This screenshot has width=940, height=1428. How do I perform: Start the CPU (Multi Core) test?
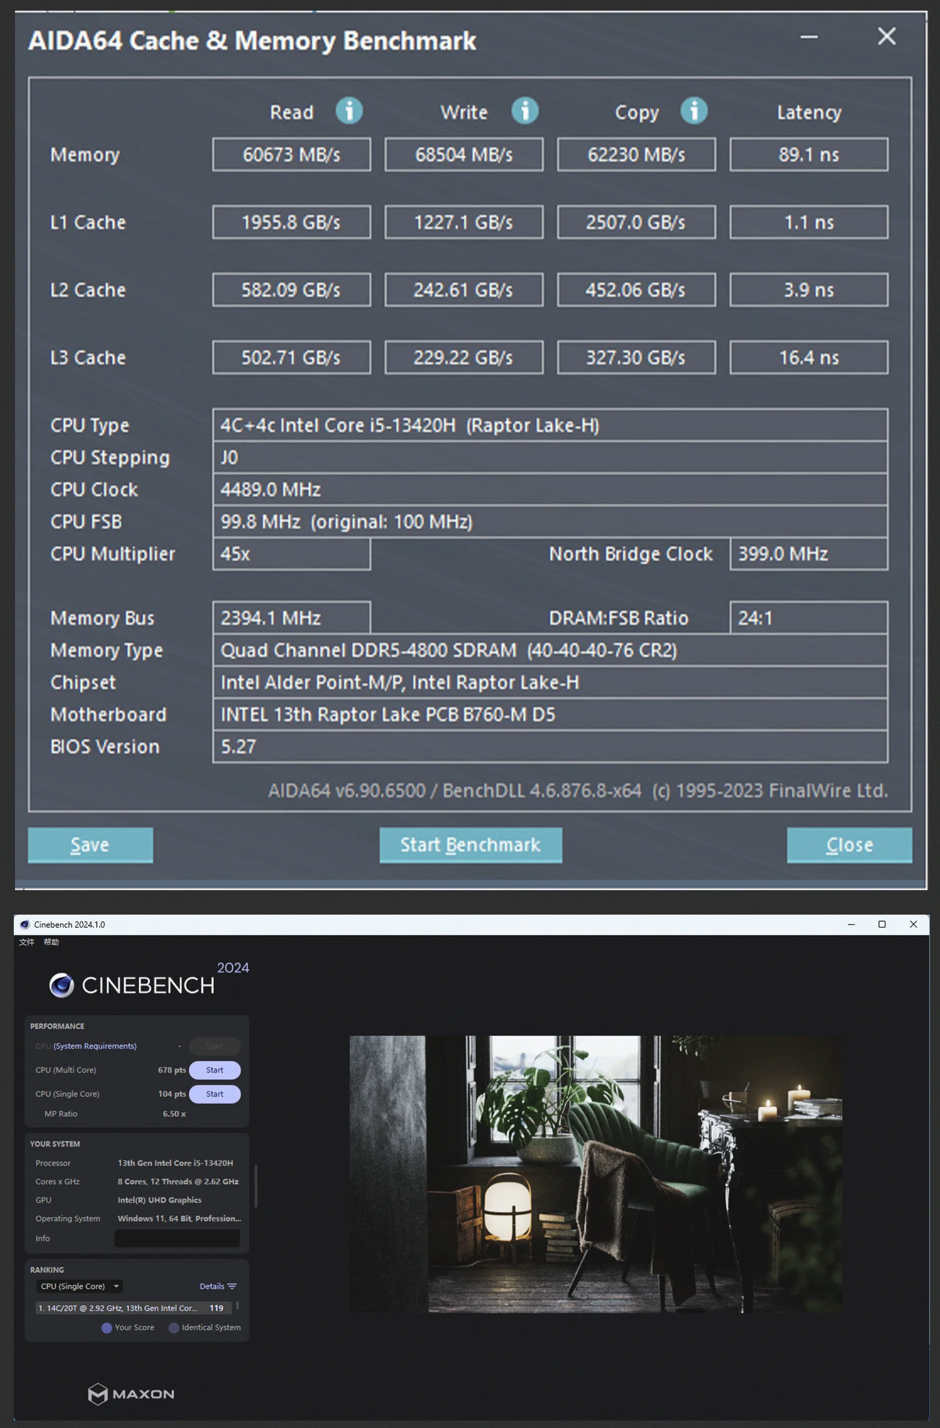pyautogui.click(x=214, y=1069)
